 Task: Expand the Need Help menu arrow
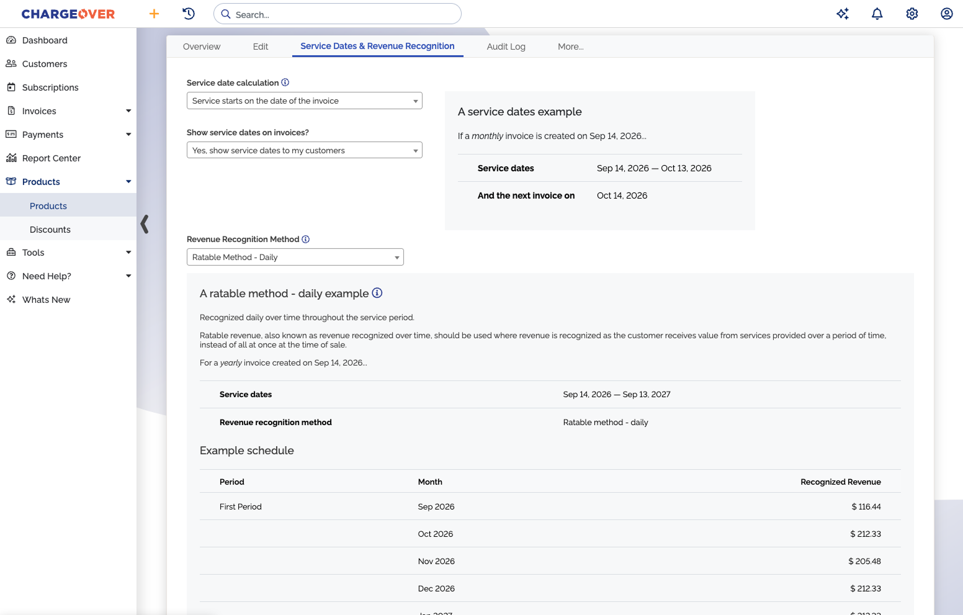pos(128,276)
